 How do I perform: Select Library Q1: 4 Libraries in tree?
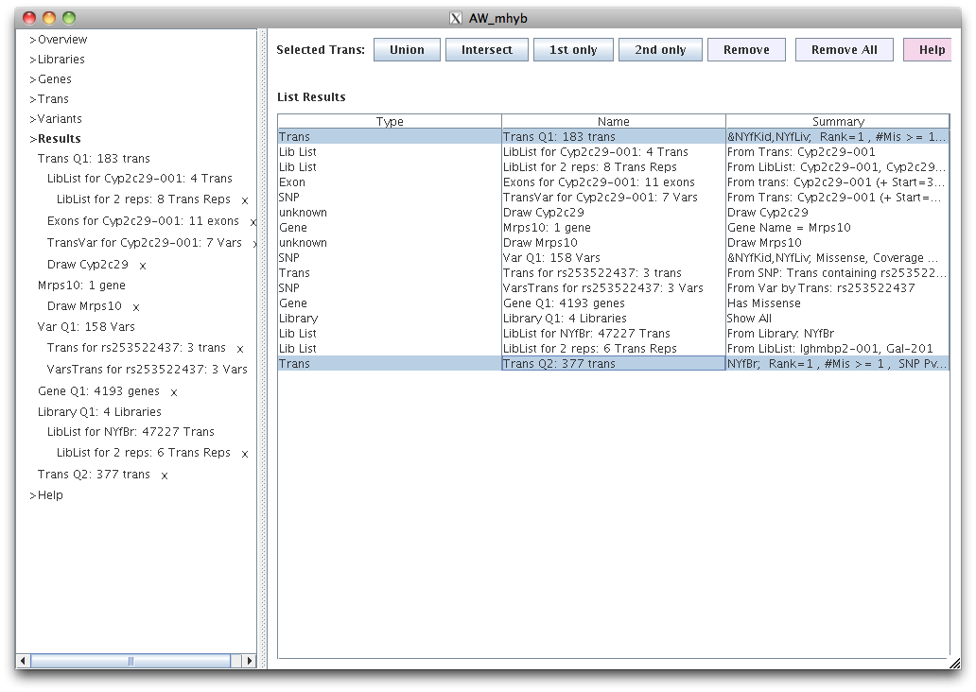coord(99,412)
